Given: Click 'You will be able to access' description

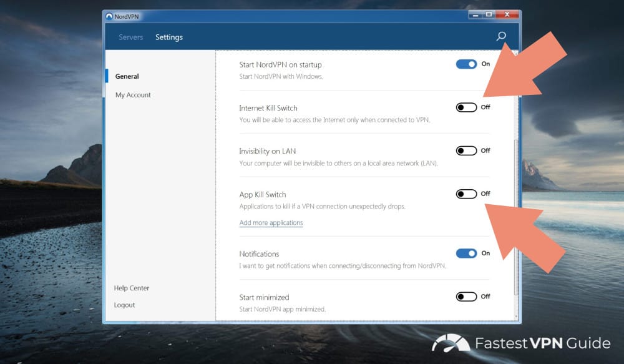Looking at the screenshot, I should (334, 120).
